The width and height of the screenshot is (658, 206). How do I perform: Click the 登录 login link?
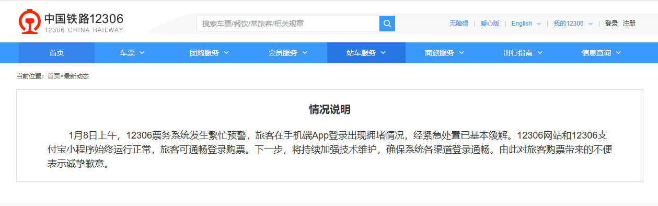[611, 24]
